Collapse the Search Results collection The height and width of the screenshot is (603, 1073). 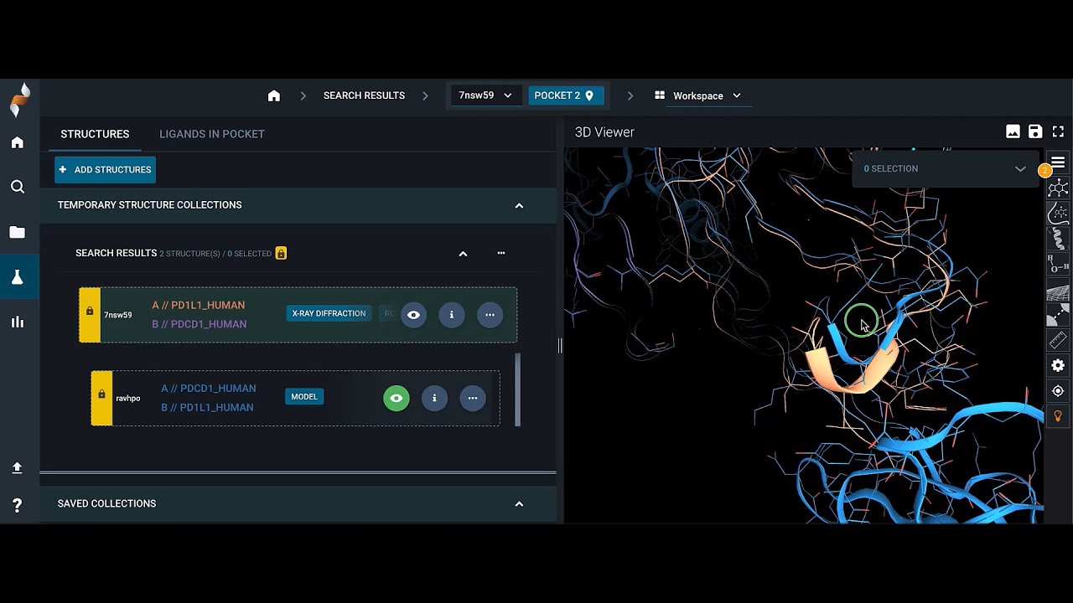[x=463, y=254]
